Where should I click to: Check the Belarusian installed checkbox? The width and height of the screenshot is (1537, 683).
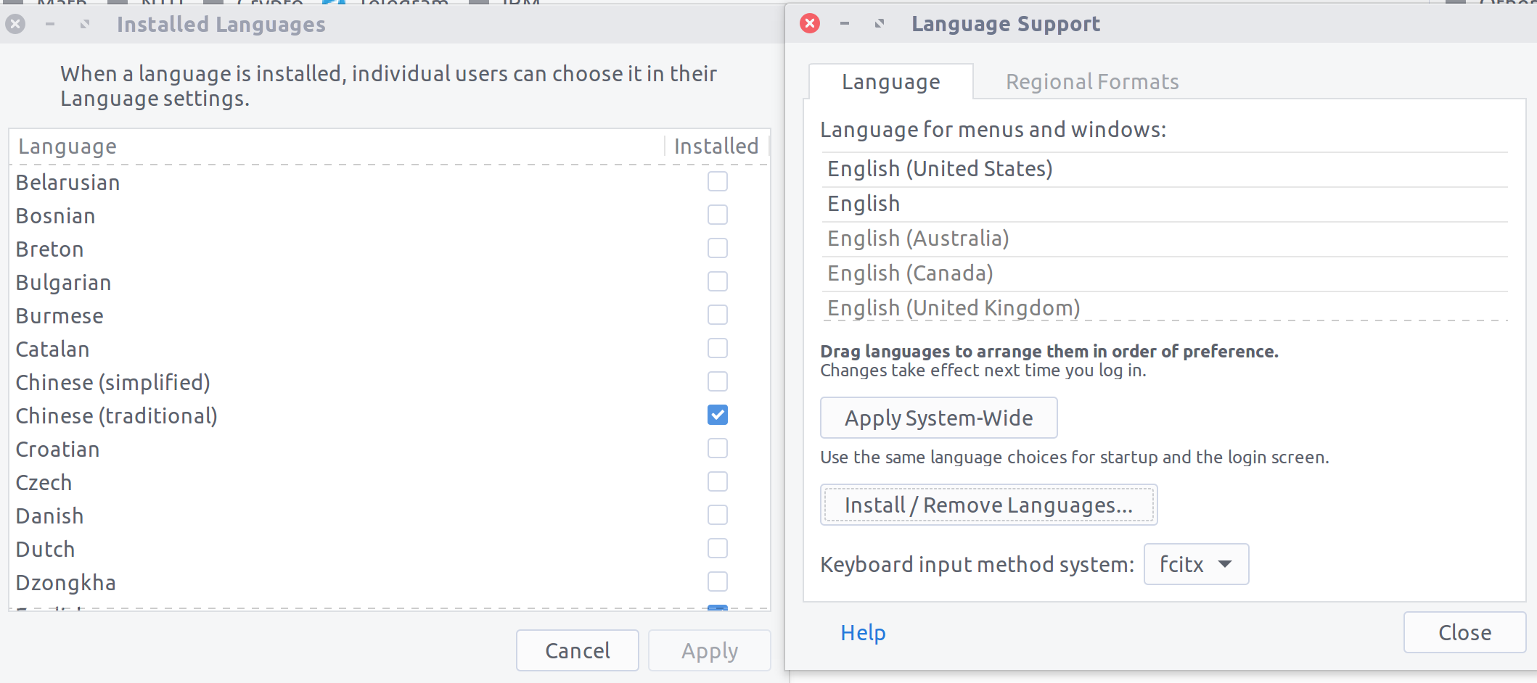pyautogui.click(x=717, y=181)
